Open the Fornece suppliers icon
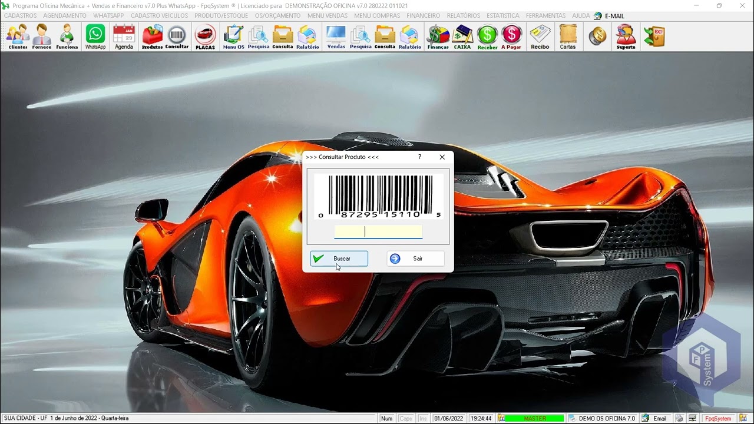 click(42, 37)
